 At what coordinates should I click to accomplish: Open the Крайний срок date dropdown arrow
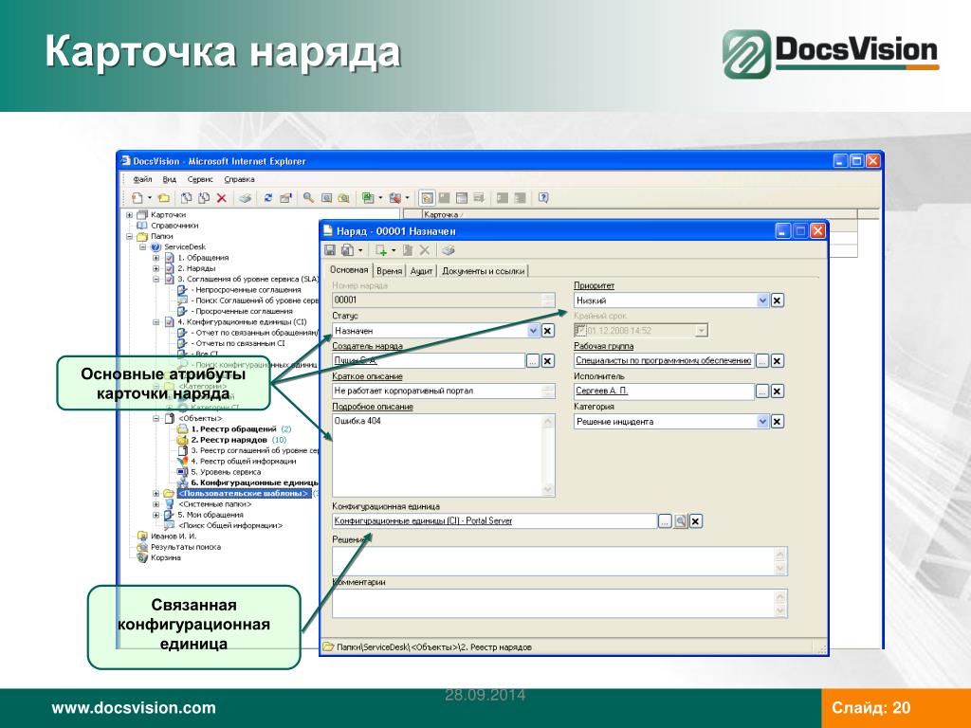pos(701,331)
